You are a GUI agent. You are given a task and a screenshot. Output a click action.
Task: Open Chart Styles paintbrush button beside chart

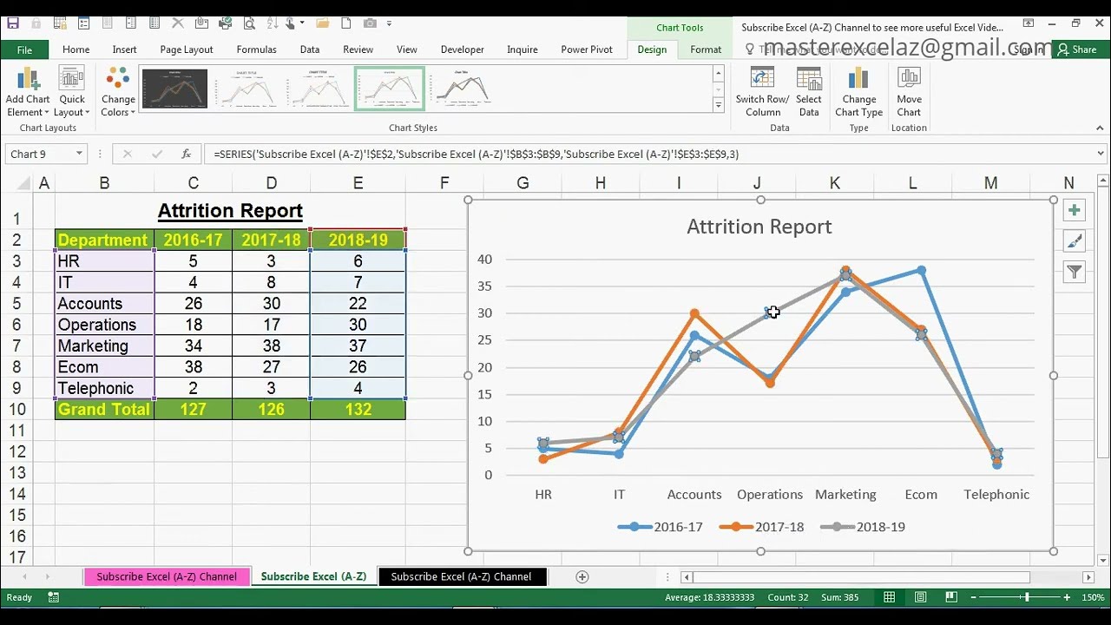pos(1075,241)
